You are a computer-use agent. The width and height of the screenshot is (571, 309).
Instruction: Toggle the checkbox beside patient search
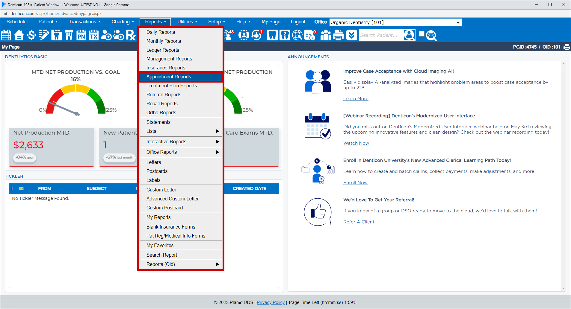point(422,34)
